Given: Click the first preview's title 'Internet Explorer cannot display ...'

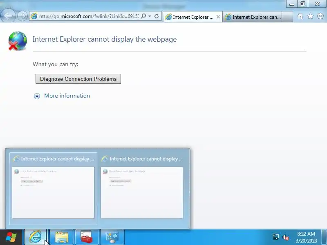Looking at the screenshot, I should click(x=58, y=159).
